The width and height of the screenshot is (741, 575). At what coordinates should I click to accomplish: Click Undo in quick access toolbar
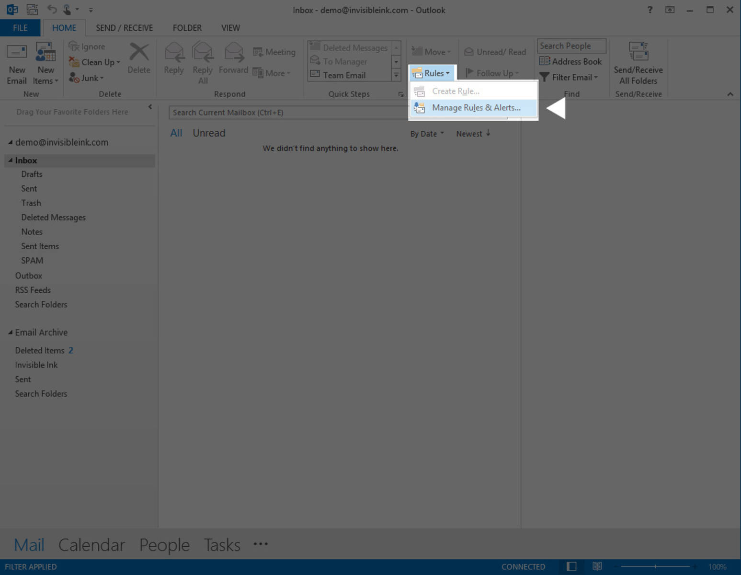tap(52, 9)
